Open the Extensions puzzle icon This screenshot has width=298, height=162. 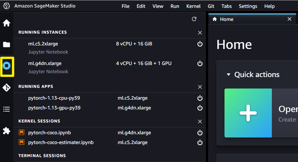tap(7, 131)
